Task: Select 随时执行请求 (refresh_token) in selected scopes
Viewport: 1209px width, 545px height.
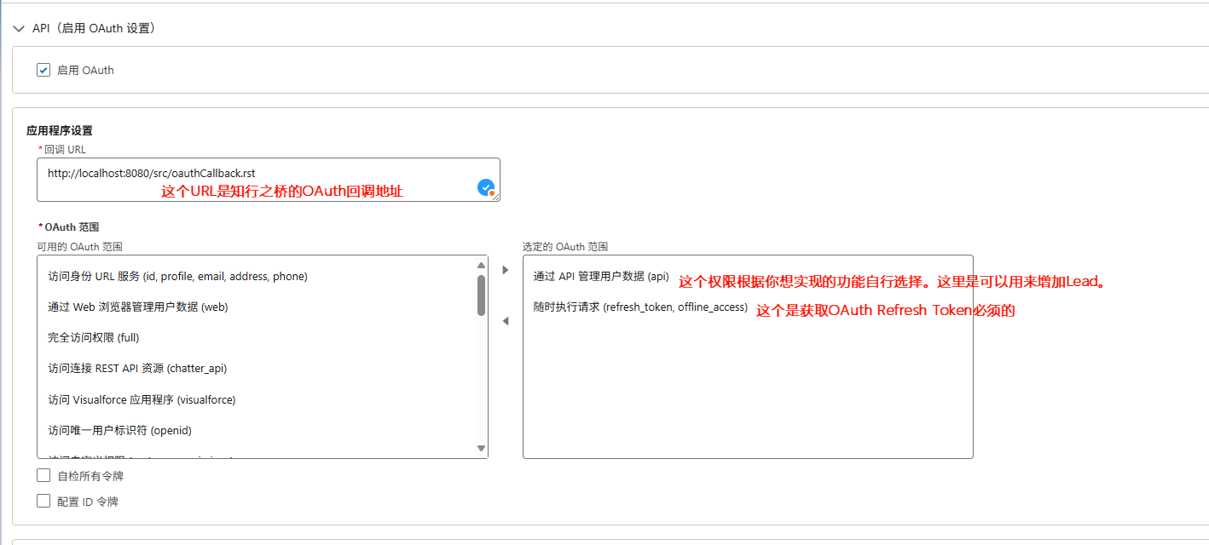Action: [640, 307]
